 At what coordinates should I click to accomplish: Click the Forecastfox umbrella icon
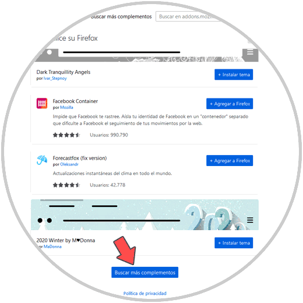pos(42,160)
